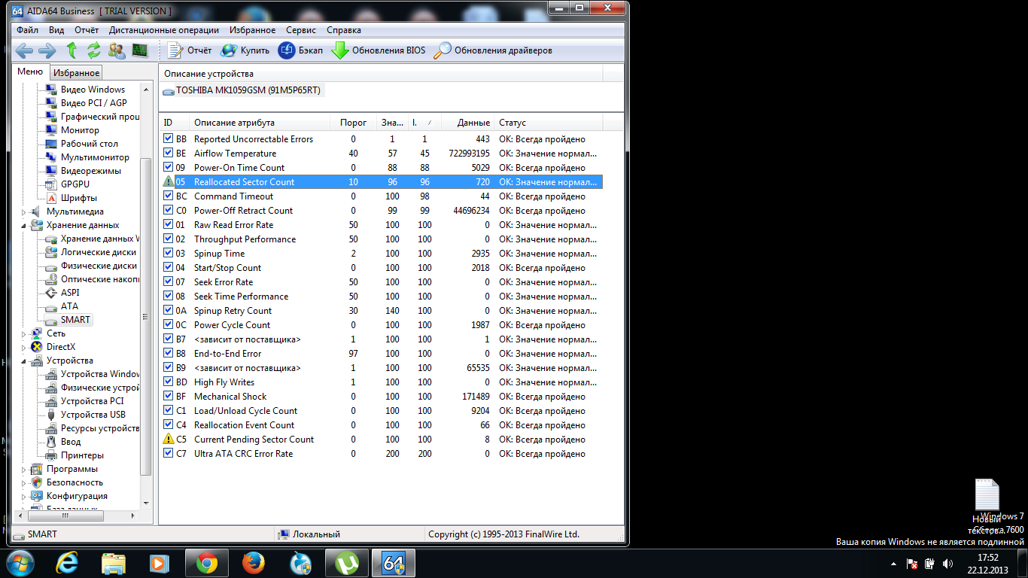
Task: Expand the Сеть tree node
Action: (25, 333)
